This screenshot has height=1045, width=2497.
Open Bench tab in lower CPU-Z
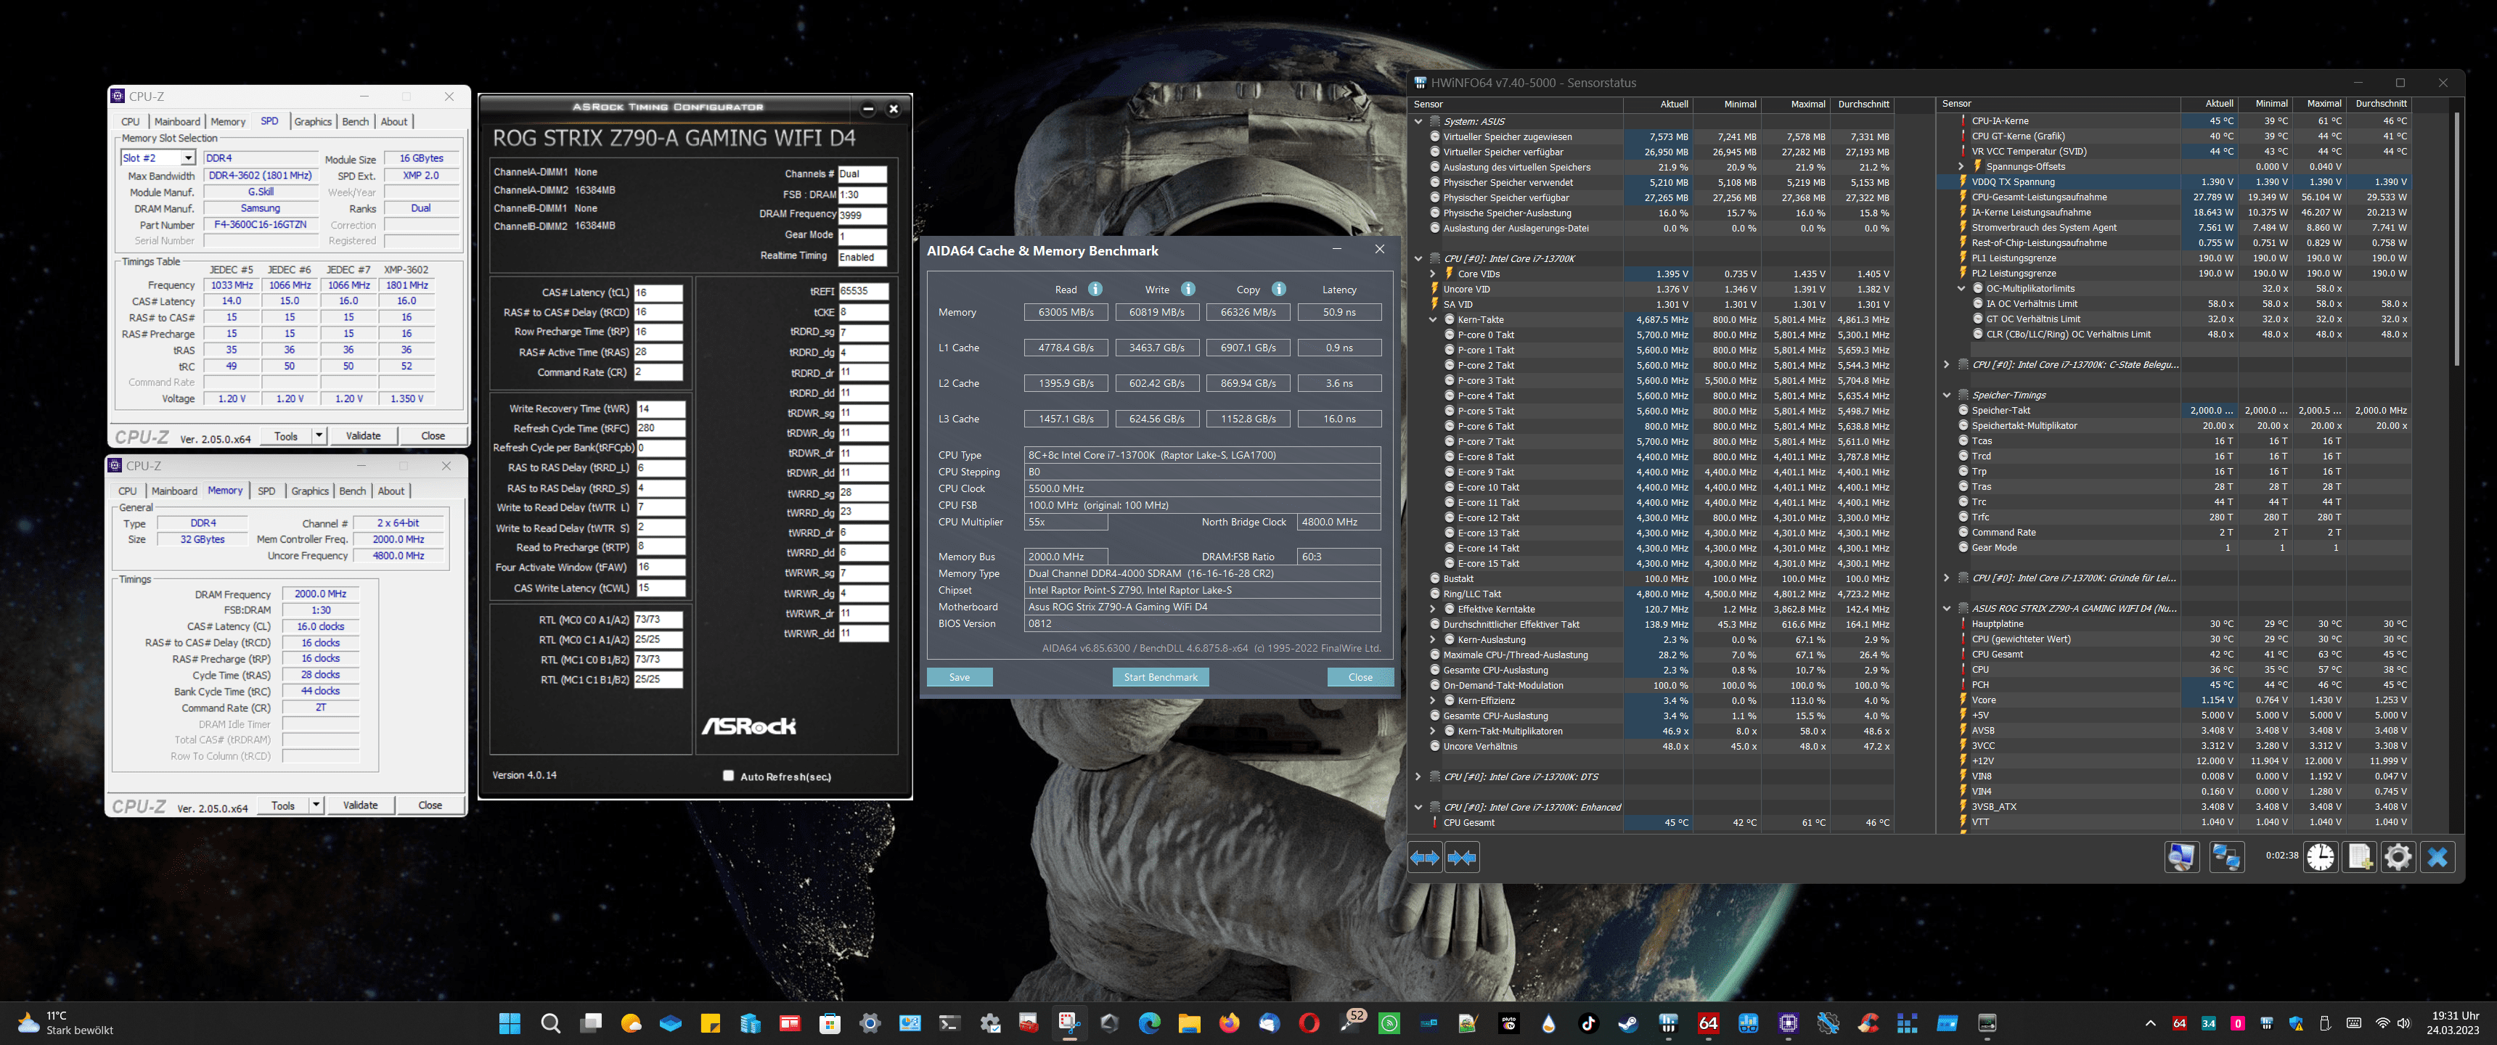[353, 491]
